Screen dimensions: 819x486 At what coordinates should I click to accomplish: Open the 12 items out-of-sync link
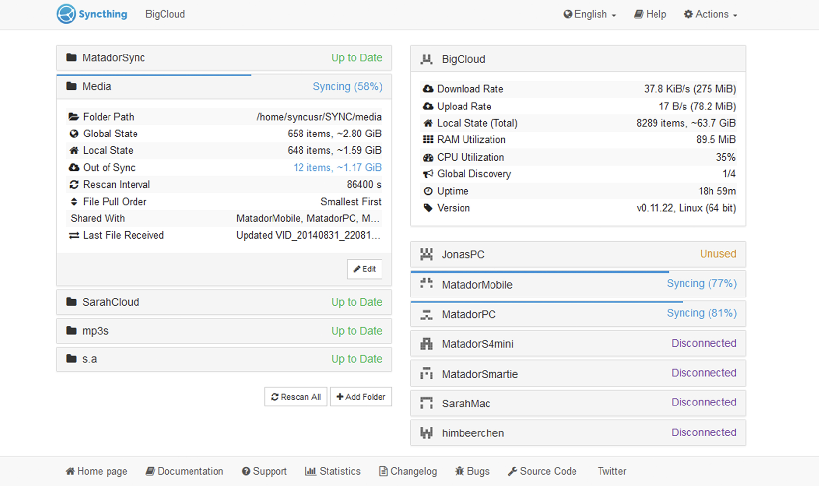337,167
